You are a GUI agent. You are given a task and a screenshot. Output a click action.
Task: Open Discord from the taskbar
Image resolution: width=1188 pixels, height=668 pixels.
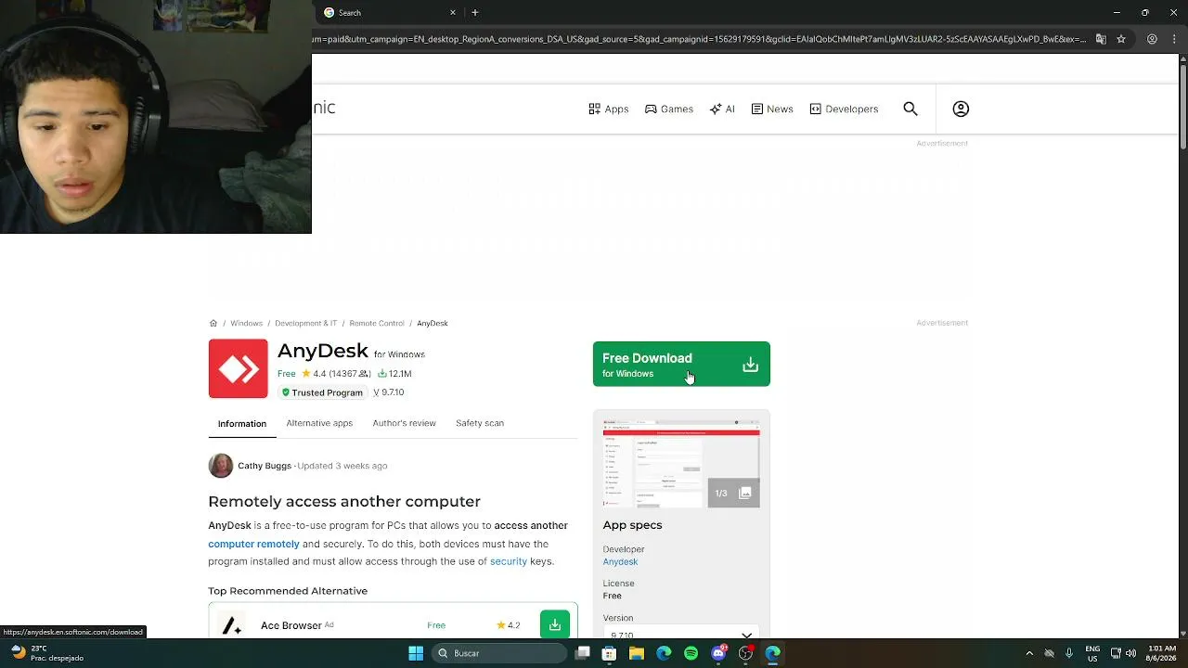pyautogui.click(x=718, y=653)
